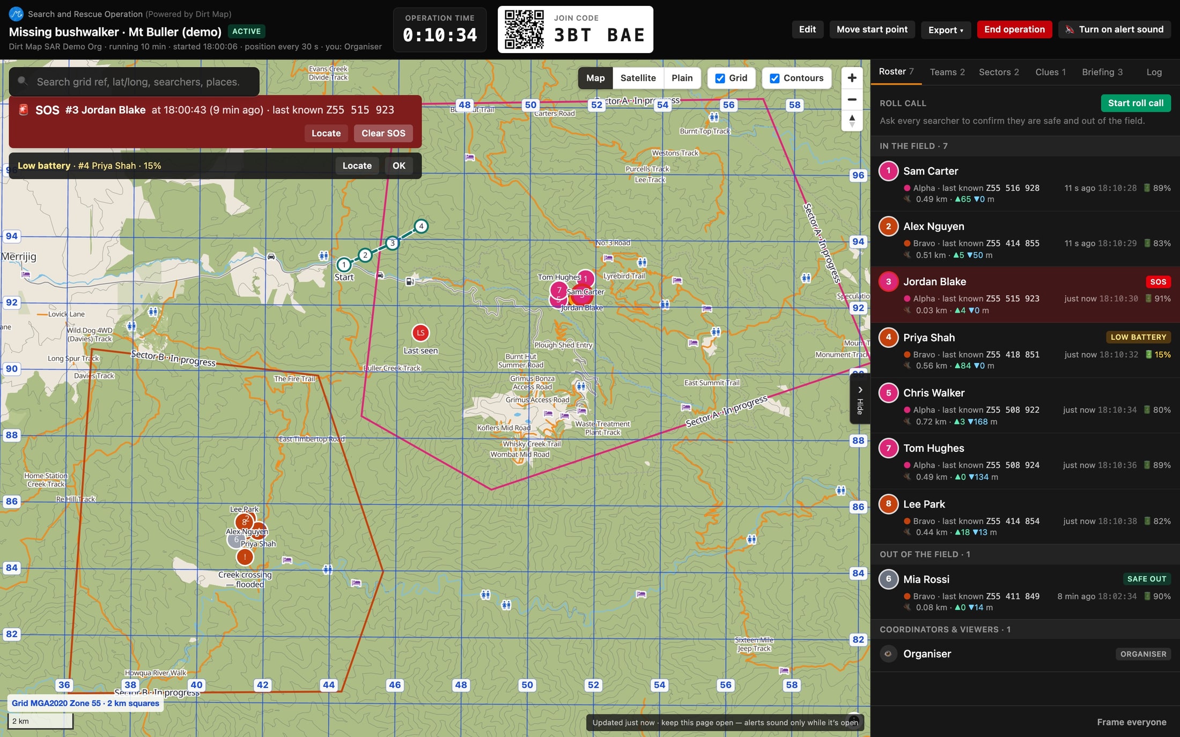This screenshot has width=1180, height=737.
Task: Select route waypoint 4 on map
Action: [421, 226]
